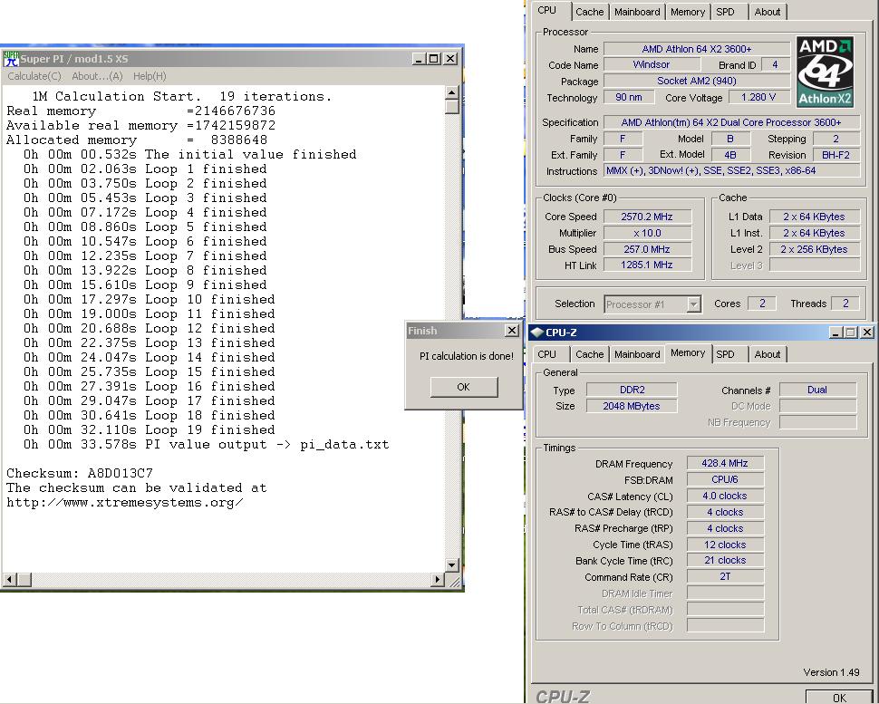Close the Finish dialog box
The image size is (879, 704).
coord(511,331)
